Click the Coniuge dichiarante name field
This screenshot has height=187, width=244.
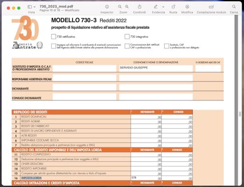[156, 97]
